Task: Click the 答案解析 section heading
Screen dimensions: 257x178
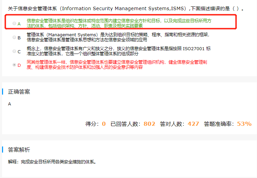Action: tap(19, 150)
